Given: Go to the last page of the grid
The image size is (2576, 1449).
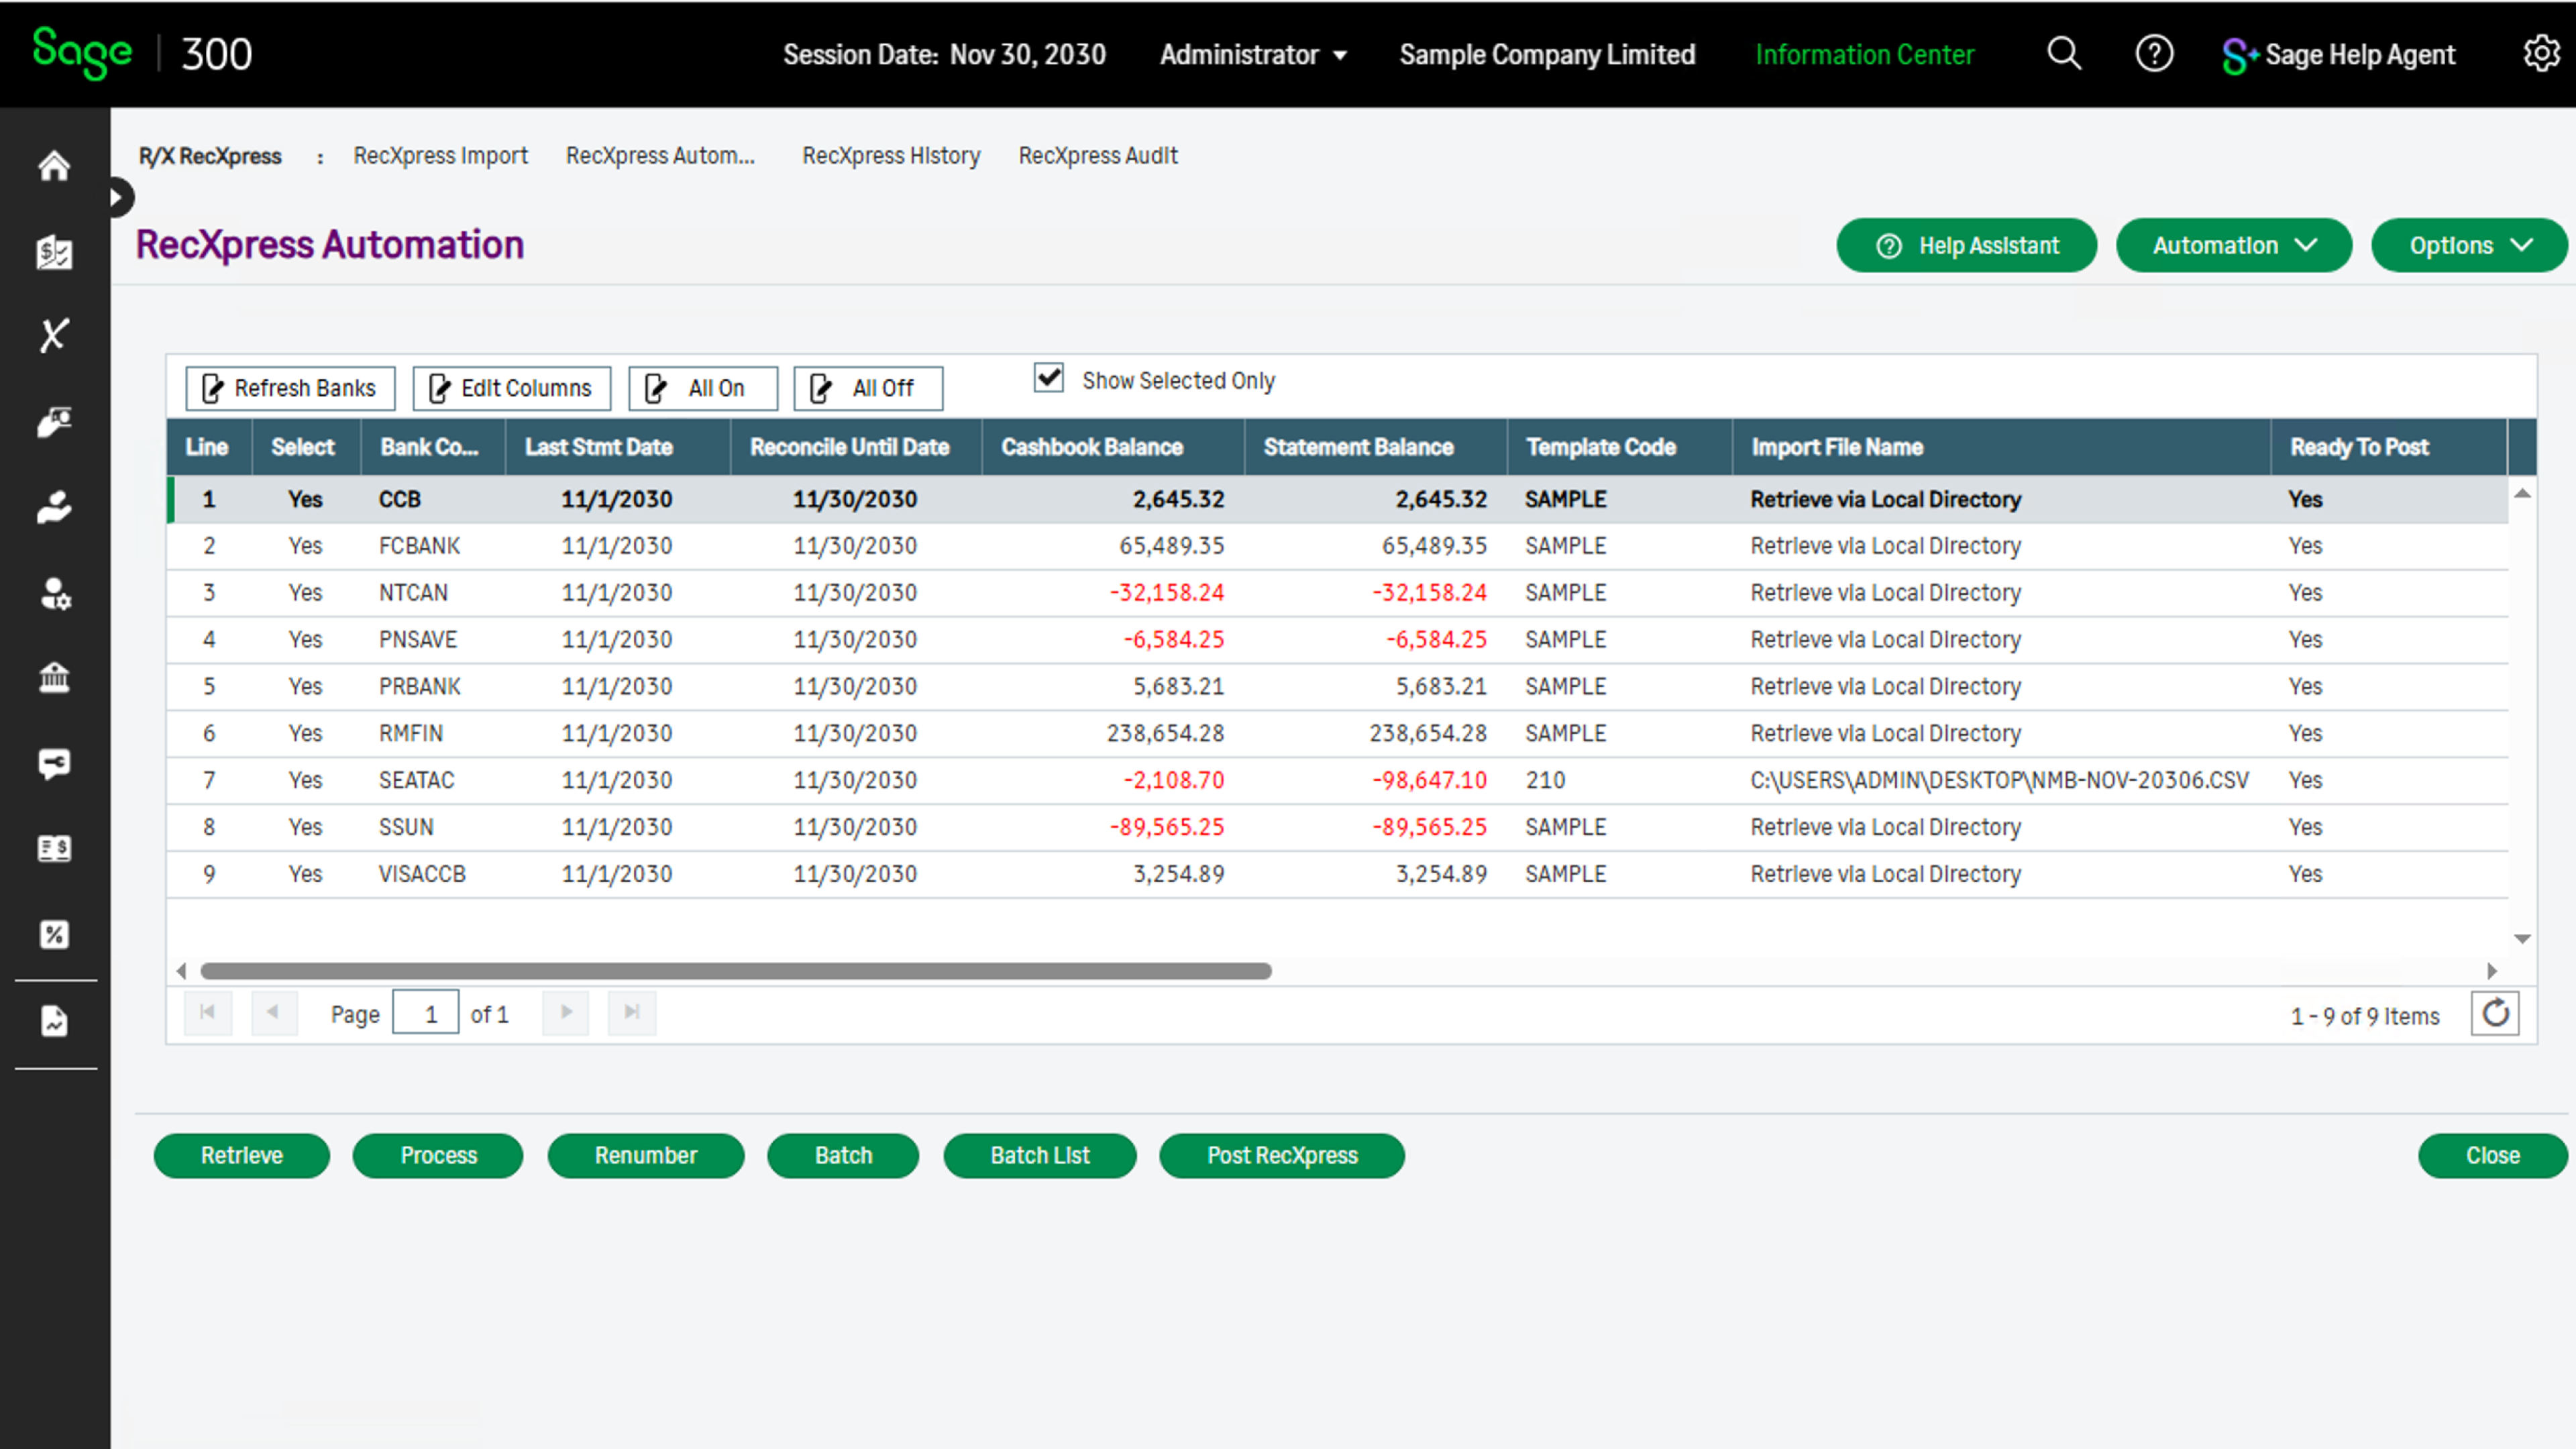Looking at the screenshot, I should click(632, 1013).
